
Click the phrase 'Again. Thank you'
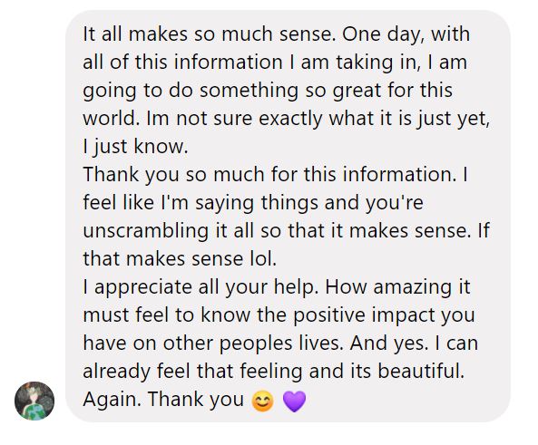[x=163, y=400]
